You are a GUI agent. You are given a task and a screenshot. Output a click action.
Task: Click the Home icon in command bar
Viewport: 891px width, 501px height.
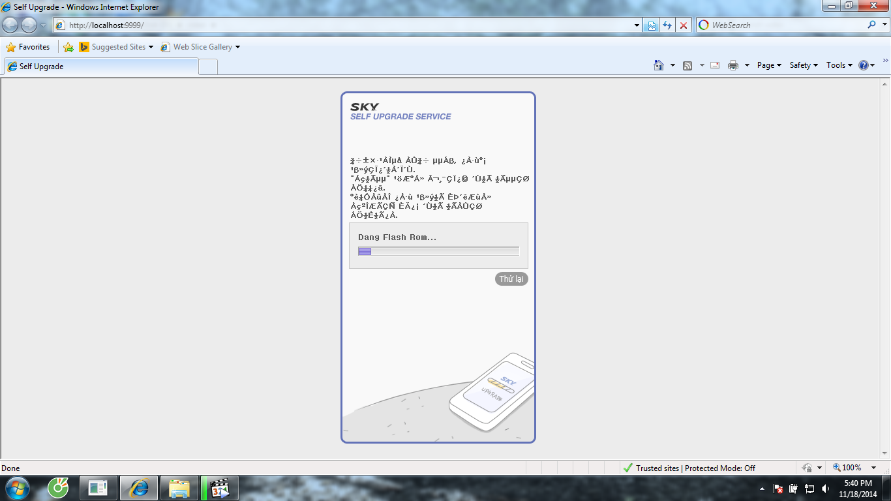659,65
